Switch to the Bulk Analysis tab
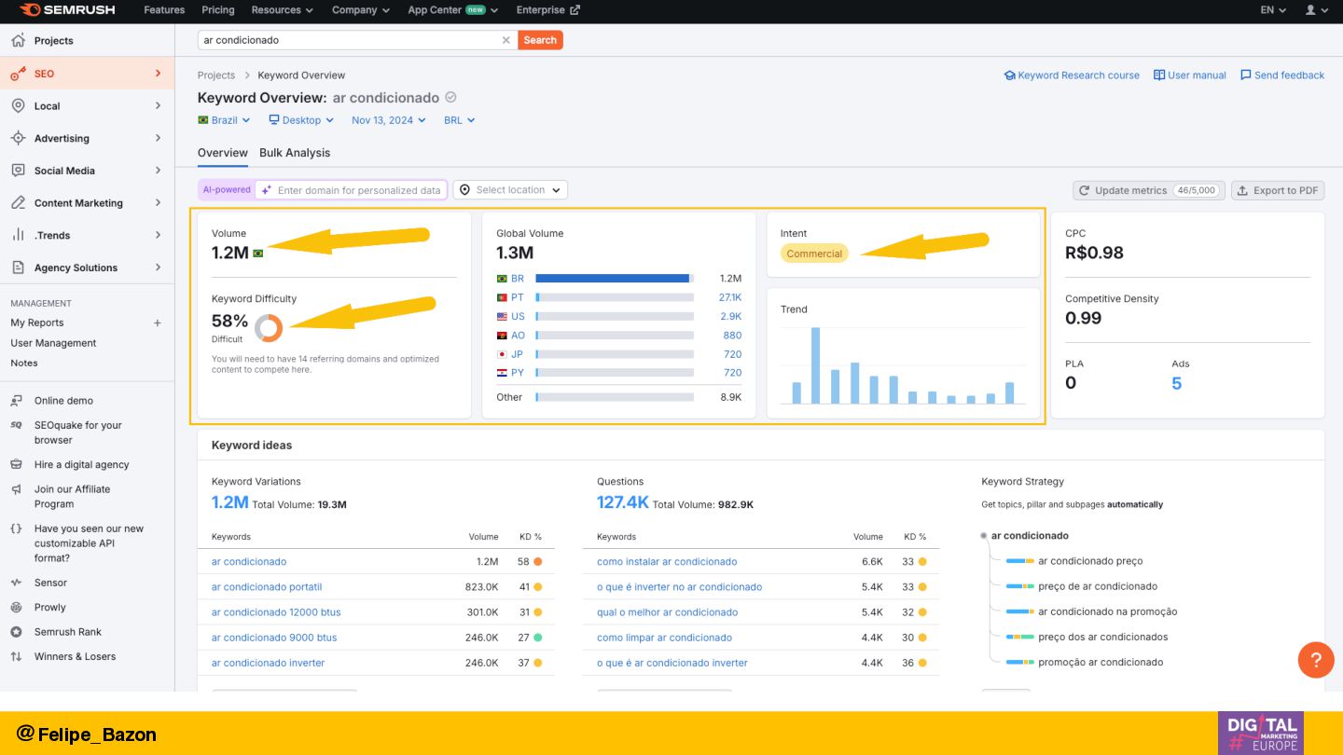 [x=295, y=153]
